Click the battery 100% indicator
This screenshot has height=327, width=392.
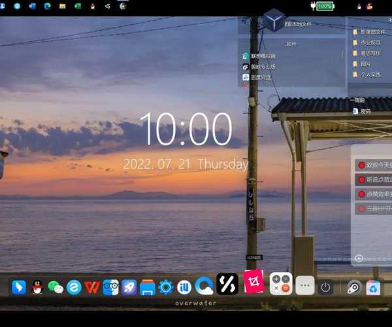point(325,6)
